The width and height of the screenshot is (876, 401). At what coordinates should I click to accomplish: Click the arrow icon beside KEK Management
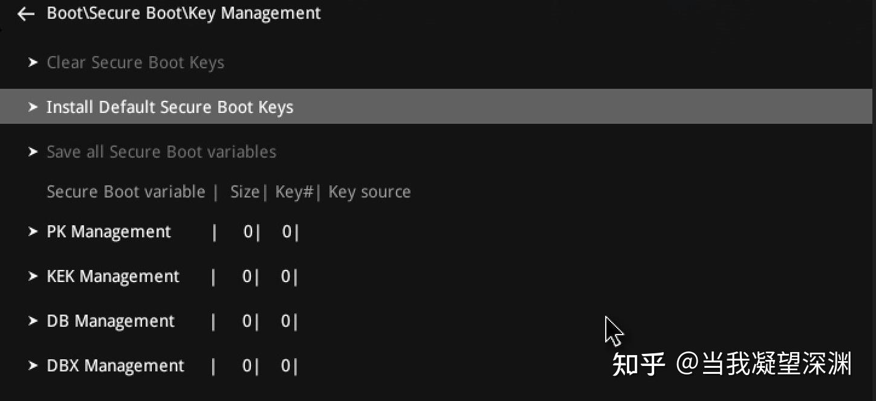click(33, 276)
